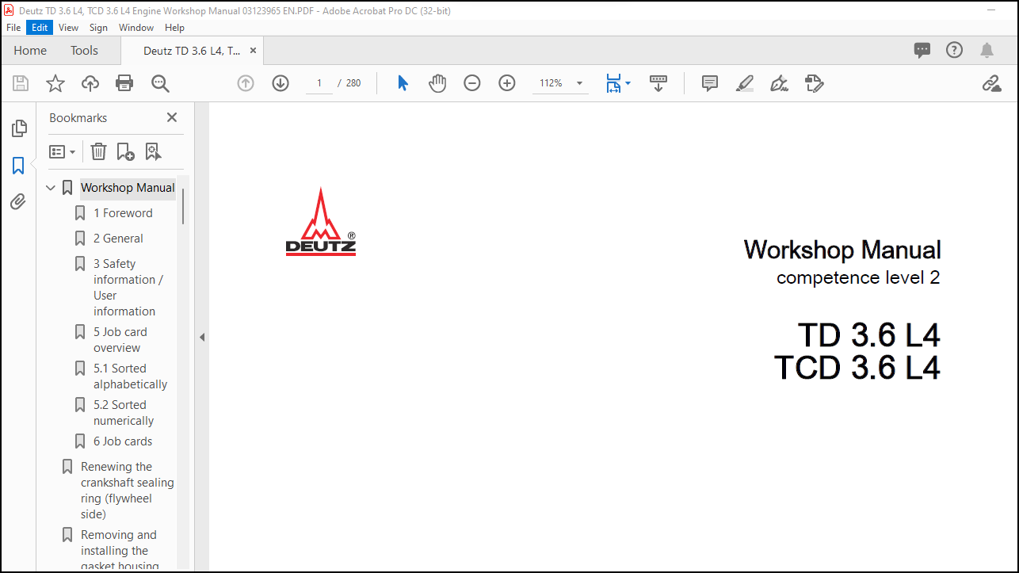Jump to 2 General bookmark
This screenshot has height=573, width=1019.
click(118, 239)
